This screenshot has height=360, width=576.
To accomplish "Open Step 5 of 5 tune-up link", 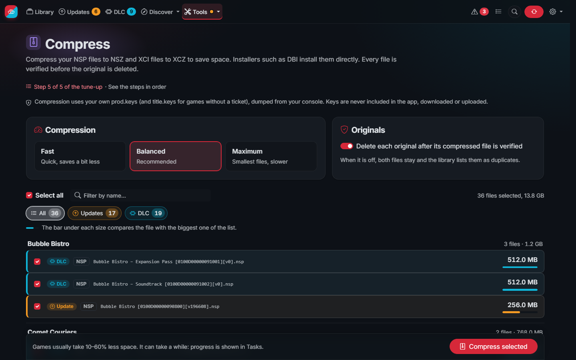I will coord(68,87).
